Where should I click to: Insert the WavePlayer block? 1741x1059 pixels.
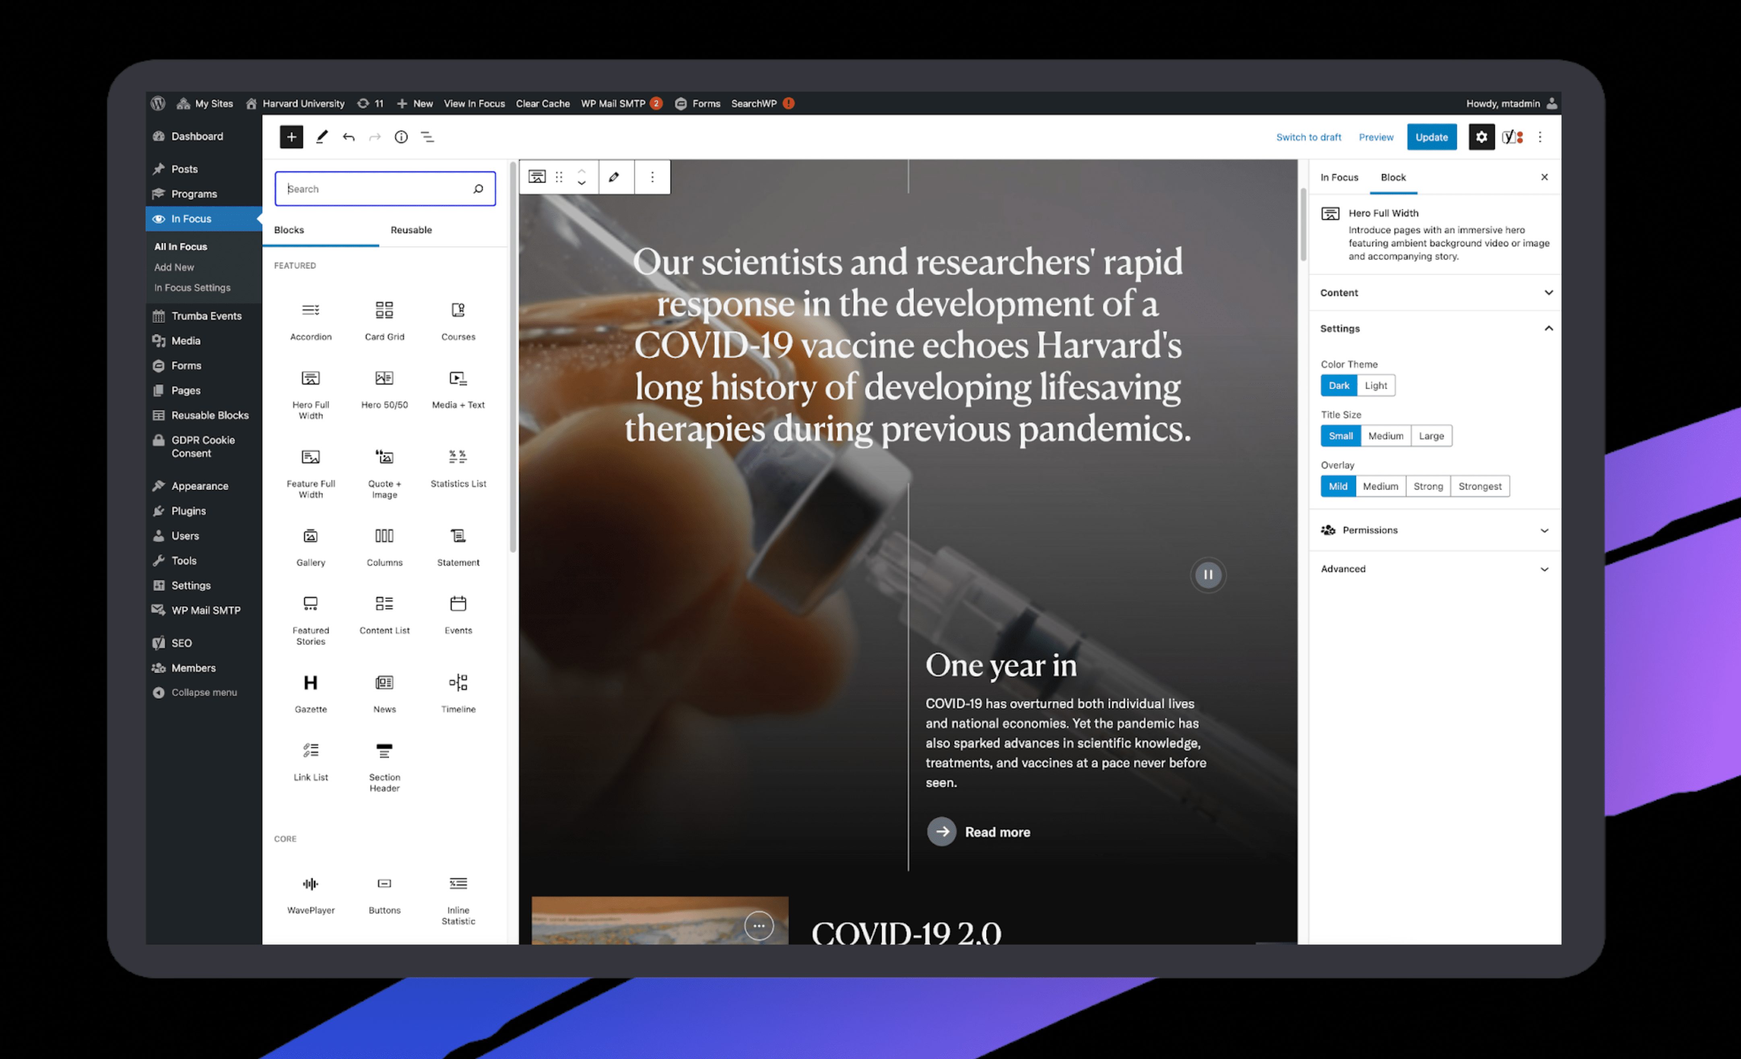pyautogui.click(x=311, y=894)
